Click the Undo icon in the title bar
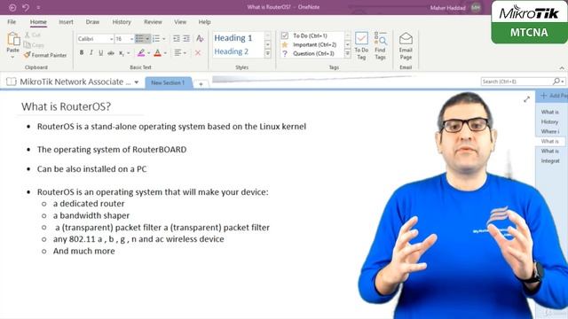568x319 pixels. pyautogui.click(x=26, y=7)
